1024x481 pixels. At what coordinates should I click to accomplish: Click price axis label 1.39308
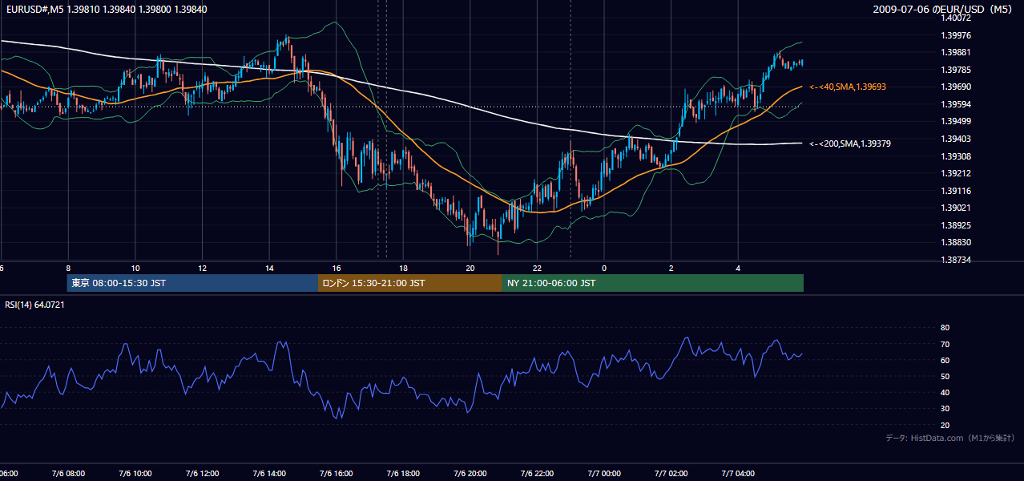[957, 156]
